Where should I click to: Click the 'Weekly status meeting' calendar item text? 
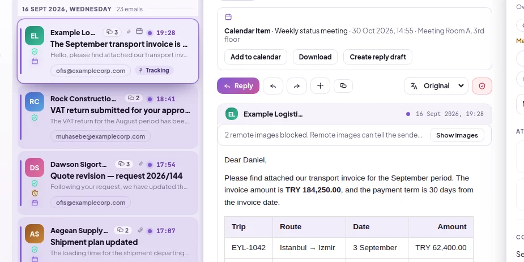pyautogui.click(x=311, y=31)
